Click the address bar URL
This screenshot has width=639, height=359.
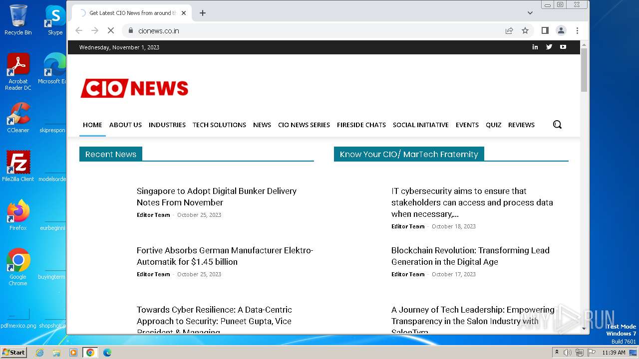point(159,30)
